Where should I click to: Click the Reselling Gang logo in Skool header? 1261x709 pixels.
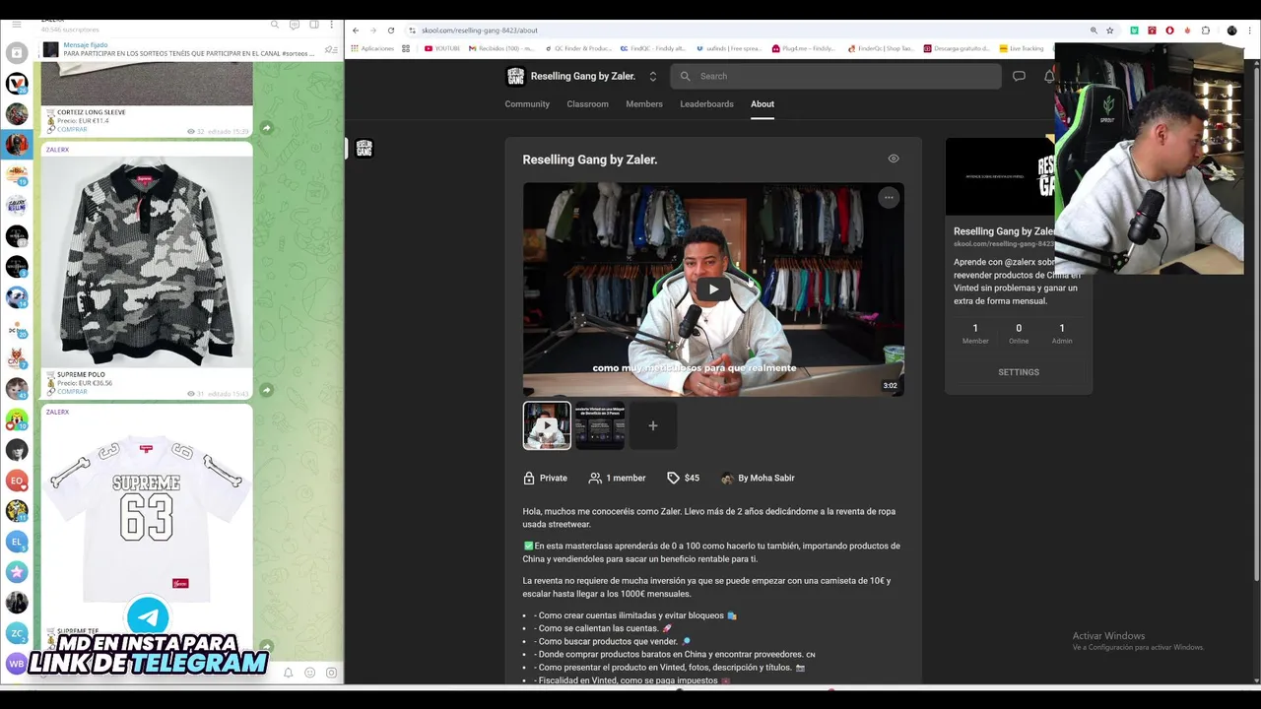click(x=515, y=76)
